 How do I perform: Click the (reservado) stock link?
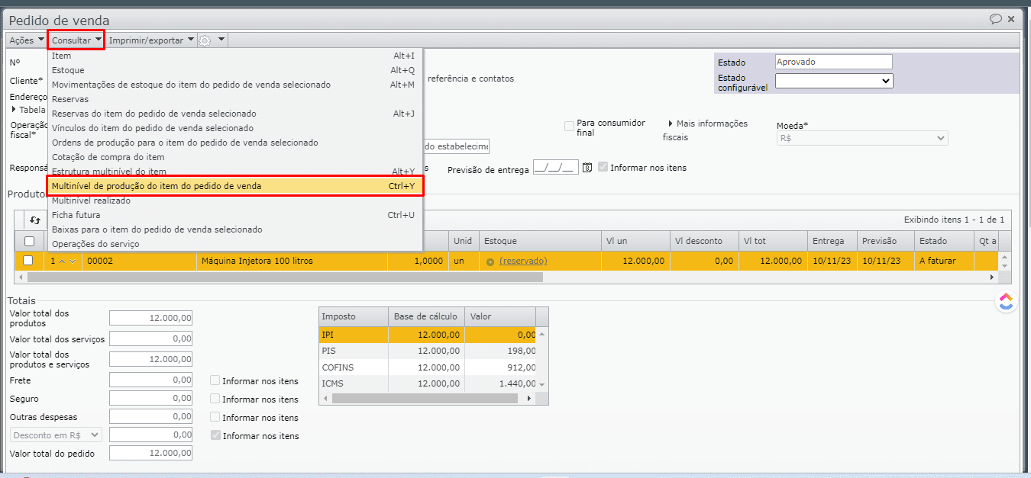(523, 261)
